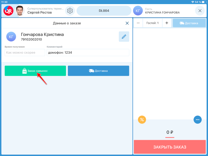Open more options ellipsis button
This screenshot has width=208, height=156.
click(198, 120)
